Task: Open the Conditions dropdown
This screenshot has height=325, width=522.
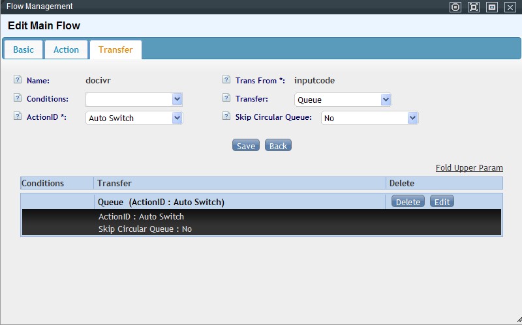Action: pos(177,99)
